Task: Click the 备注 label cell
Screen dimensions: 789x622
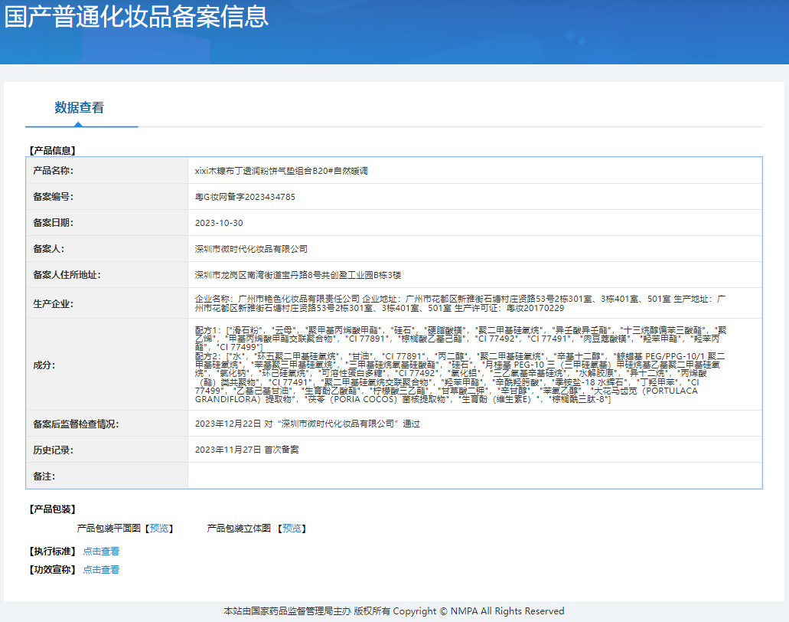Action: pyautogui.click(x=106, y=476)
